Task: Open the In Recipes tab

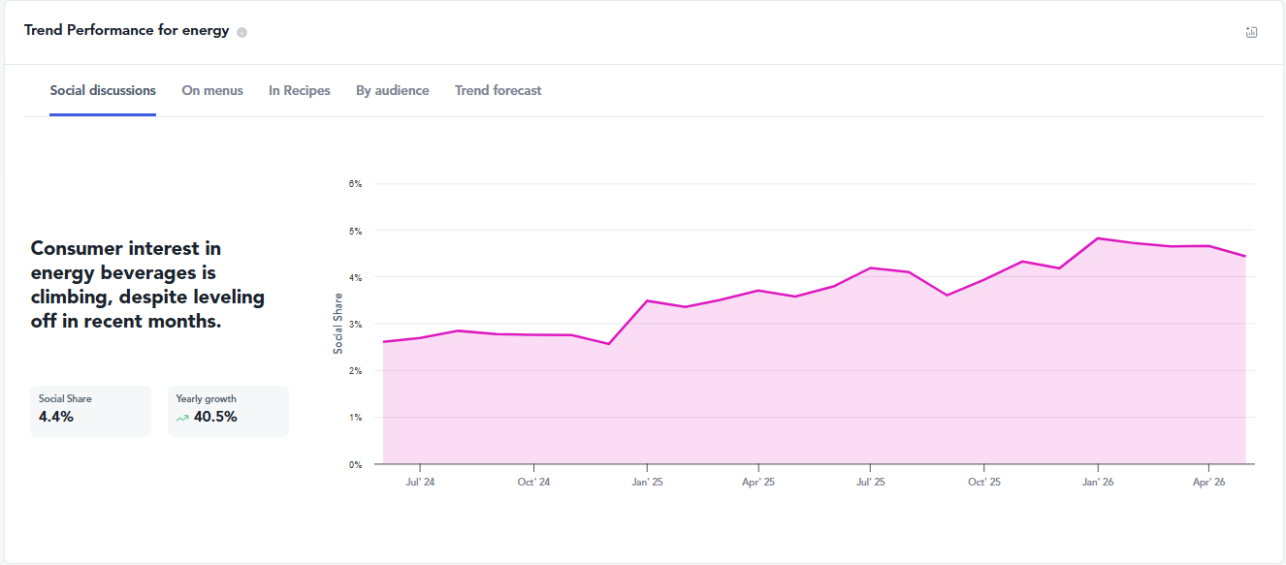Action: click(x=300, y=90)
